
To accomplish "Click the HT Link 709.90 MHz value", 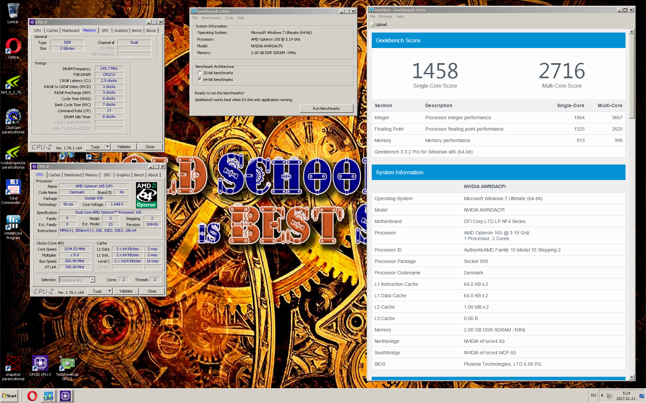I will 75,267.
